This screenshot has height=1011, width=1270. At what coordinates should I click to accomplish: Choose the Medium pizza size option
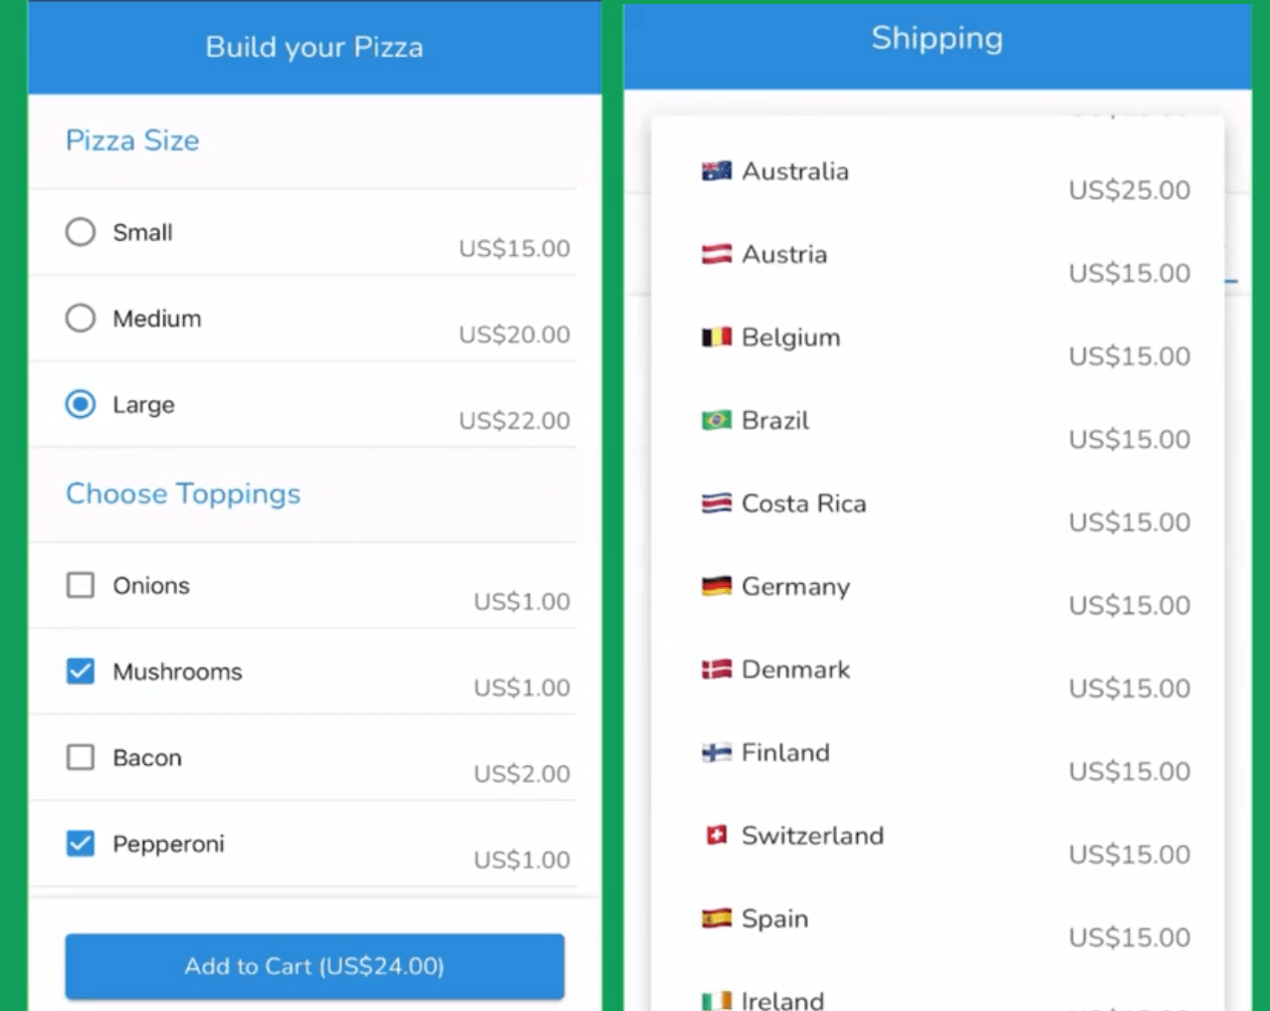coord(81,318)
